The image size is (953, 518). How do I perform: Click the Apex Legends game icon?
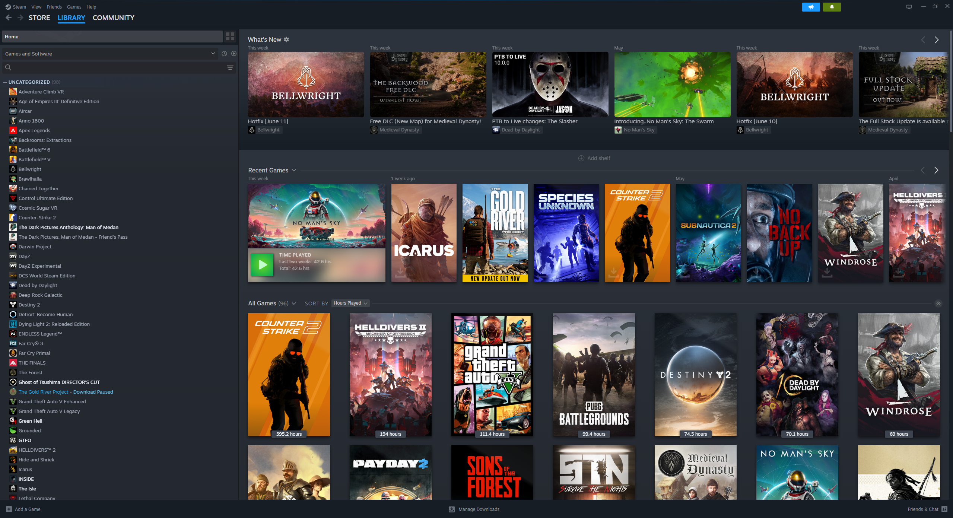point(13,130)
